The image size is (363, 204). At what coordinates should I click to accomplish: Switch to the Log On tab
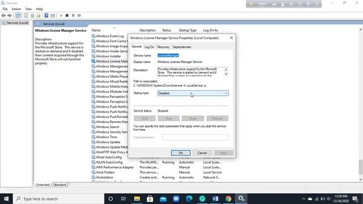149,47
